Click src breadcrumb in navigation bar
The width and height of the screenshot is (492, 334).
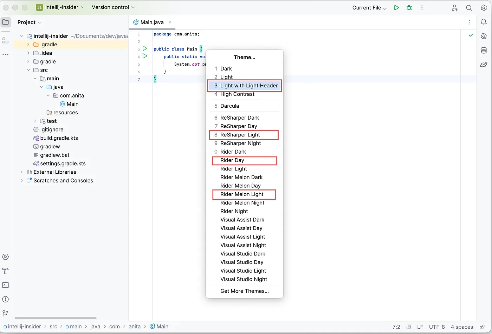coord(53,326)
